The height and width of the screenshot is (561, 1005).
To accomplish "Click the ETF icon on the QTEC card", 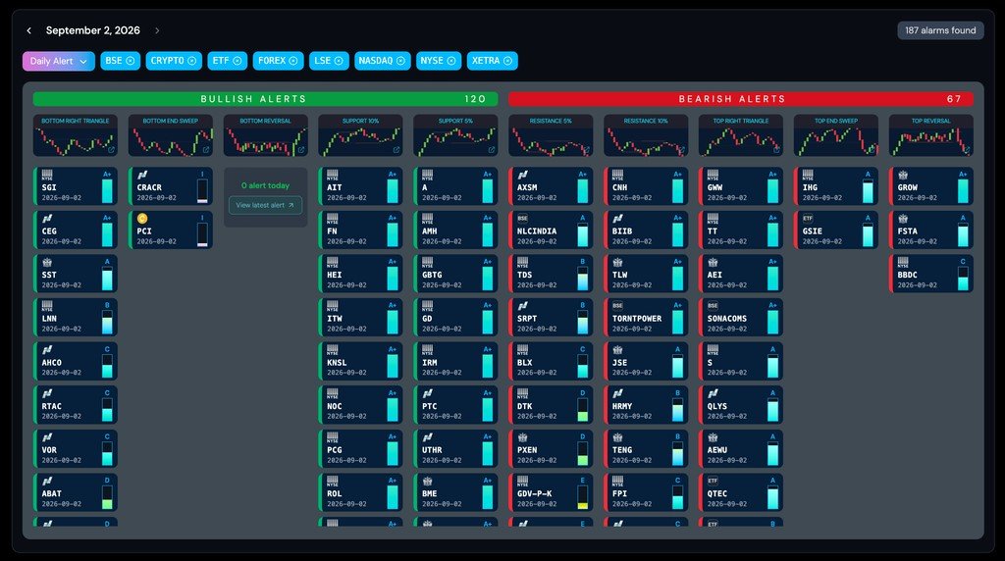I will [x=713, y=481].
